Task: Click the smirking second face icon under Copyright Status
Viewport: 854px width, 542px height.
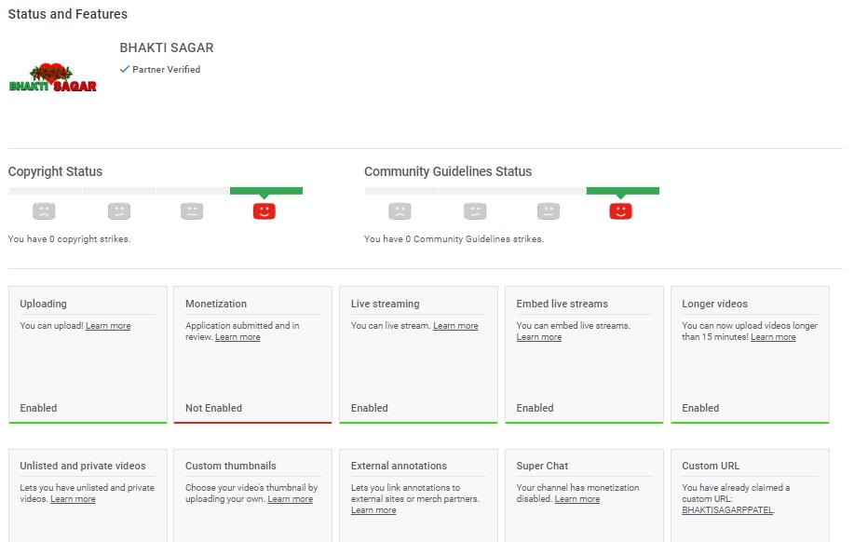Action: [119, 210]
